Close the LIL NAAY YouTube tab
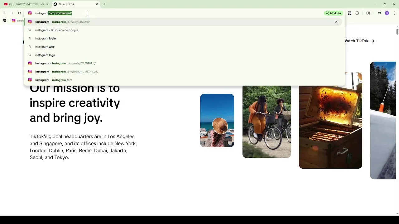The width and height of the screenshot is (399, 224). pos(47,4)
